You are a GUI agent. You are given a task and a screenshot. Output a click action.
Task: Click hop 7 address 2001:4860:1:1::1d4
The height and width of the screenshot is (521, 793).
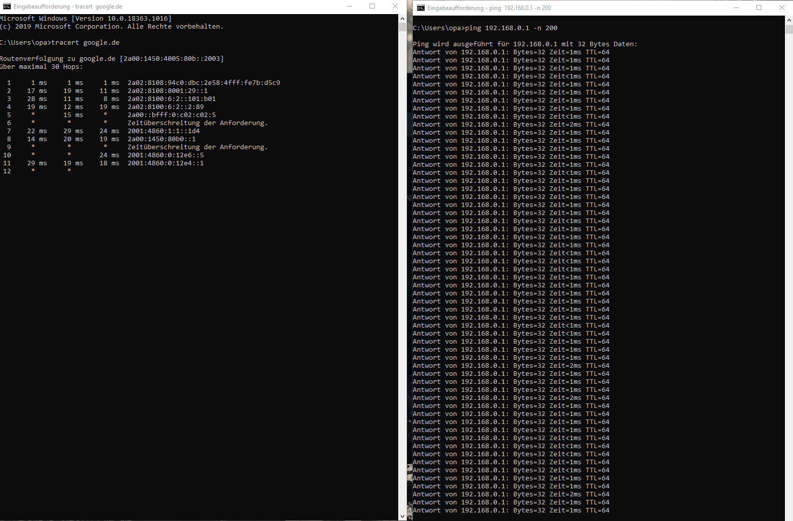[x=164, y=131]
